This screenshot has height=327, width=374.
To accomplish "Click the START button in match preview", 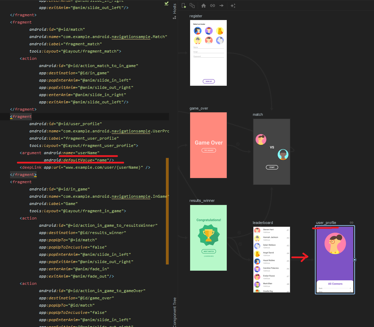I will pyautogui.click(x=272, y=167).
